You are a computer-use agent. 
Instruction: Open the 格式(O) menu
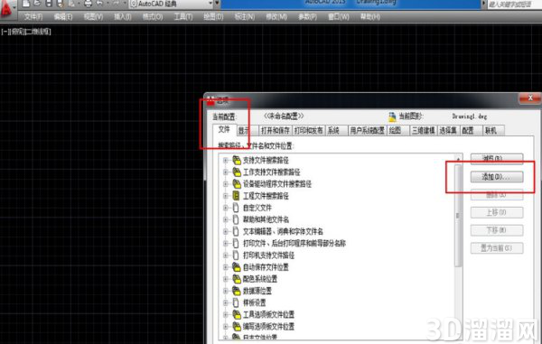tap(153, 16)
